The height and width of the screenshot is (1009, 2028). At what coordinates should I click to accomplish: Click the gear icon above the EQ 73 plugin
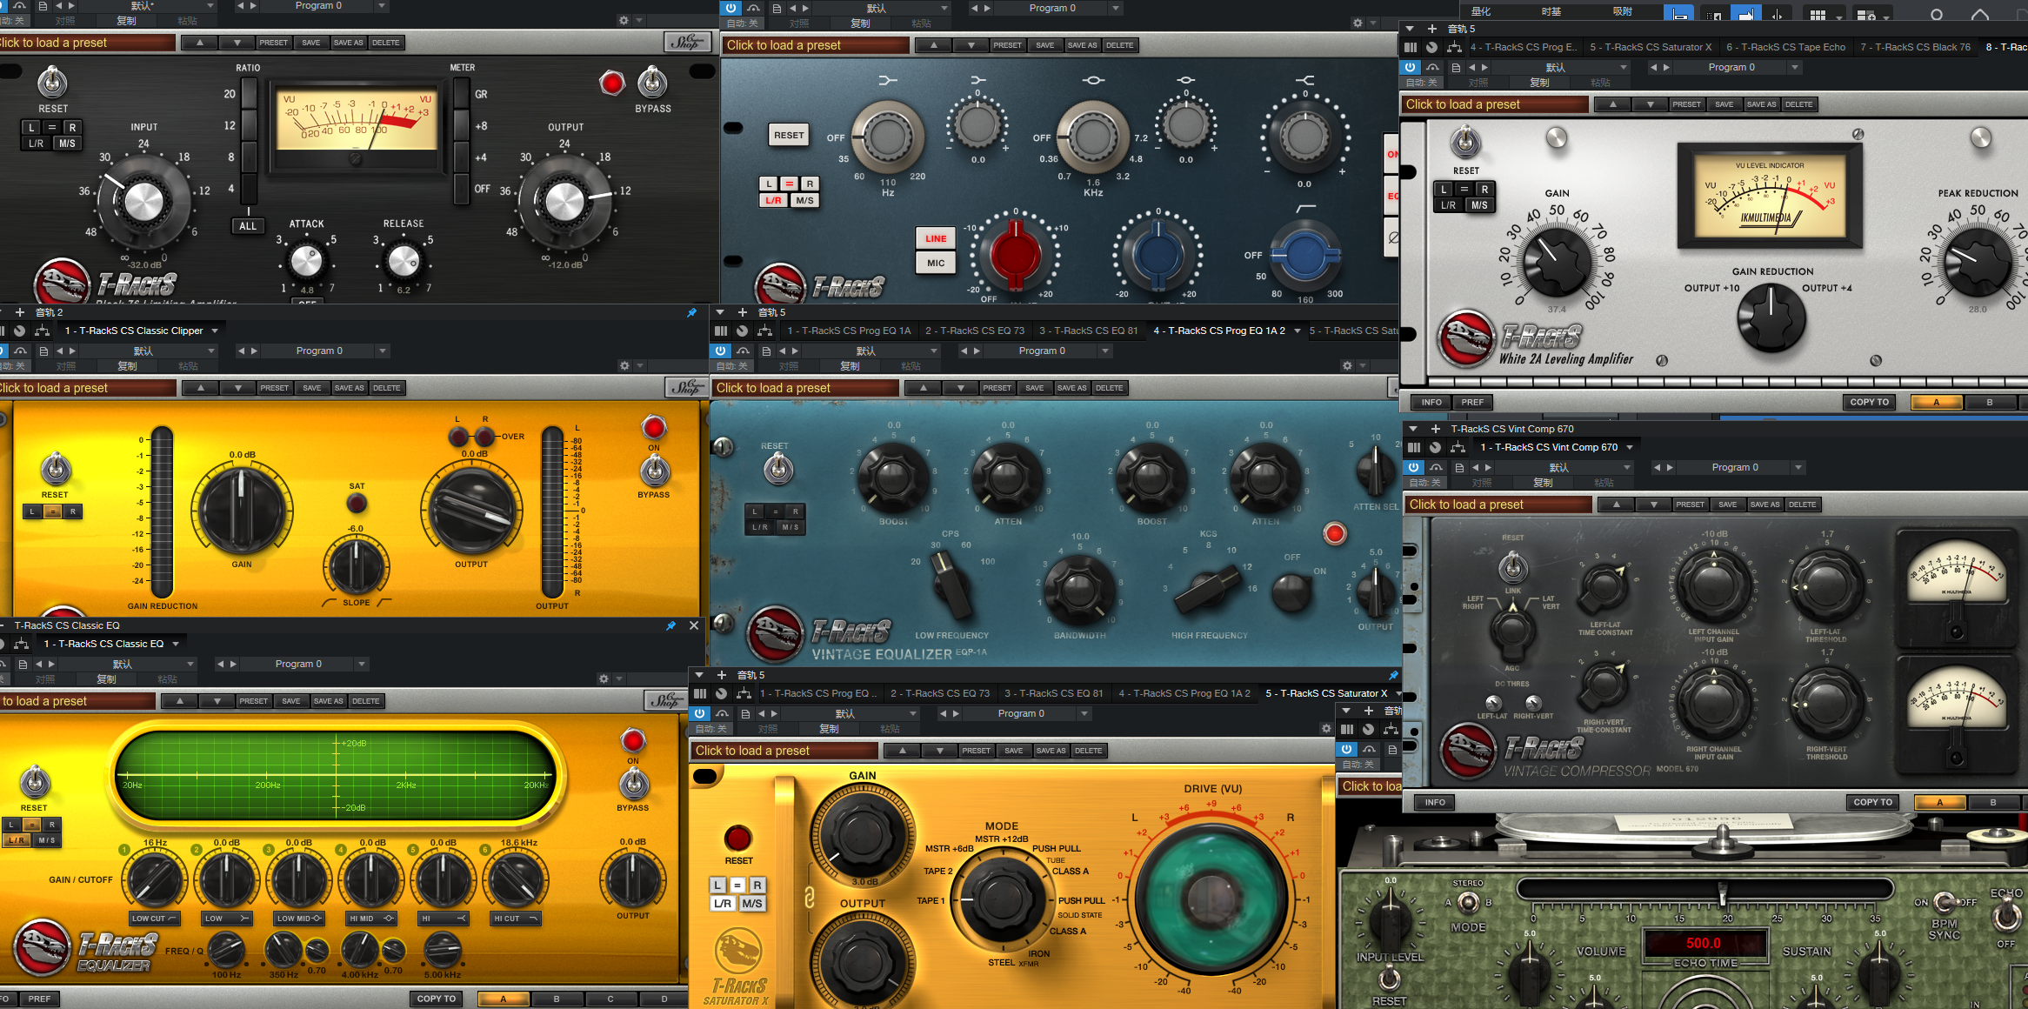[1358, 23]
